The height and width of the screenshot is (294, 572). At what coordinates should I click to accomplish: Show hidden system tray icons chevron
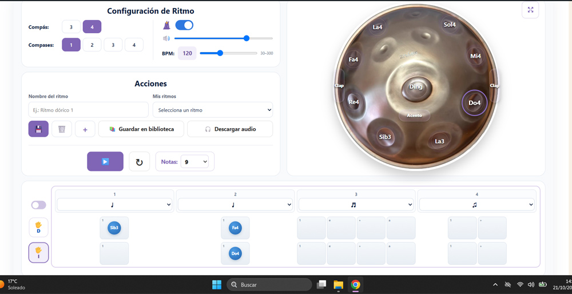pos(495,284)
